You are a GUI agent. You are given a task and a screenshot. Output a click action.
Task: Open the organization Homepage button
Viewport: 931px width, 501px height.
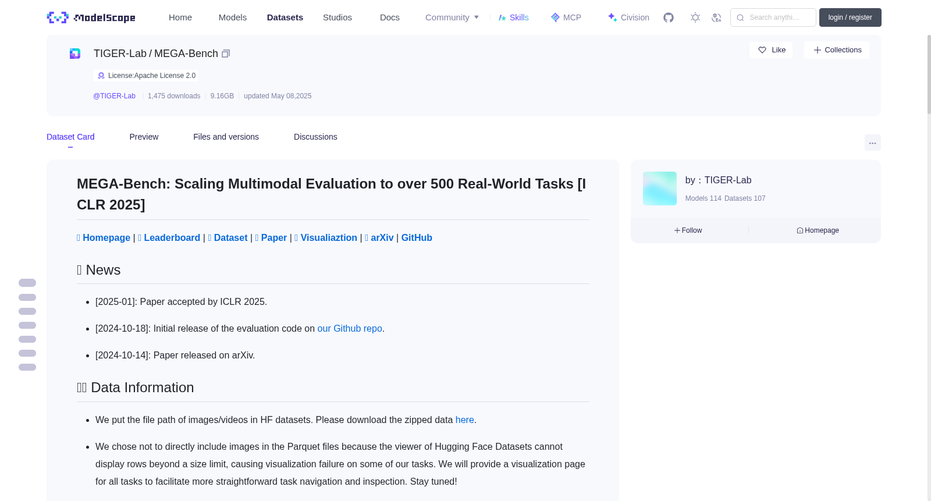click(x=818, y=230)
